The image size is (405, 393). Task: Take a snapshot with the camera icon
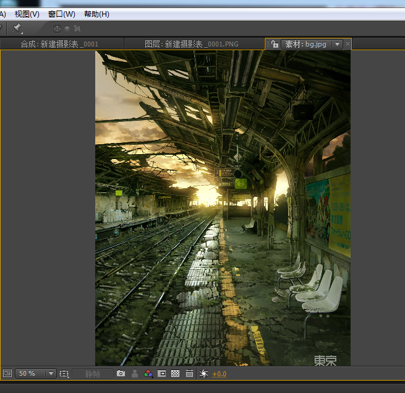coord(121,374)
